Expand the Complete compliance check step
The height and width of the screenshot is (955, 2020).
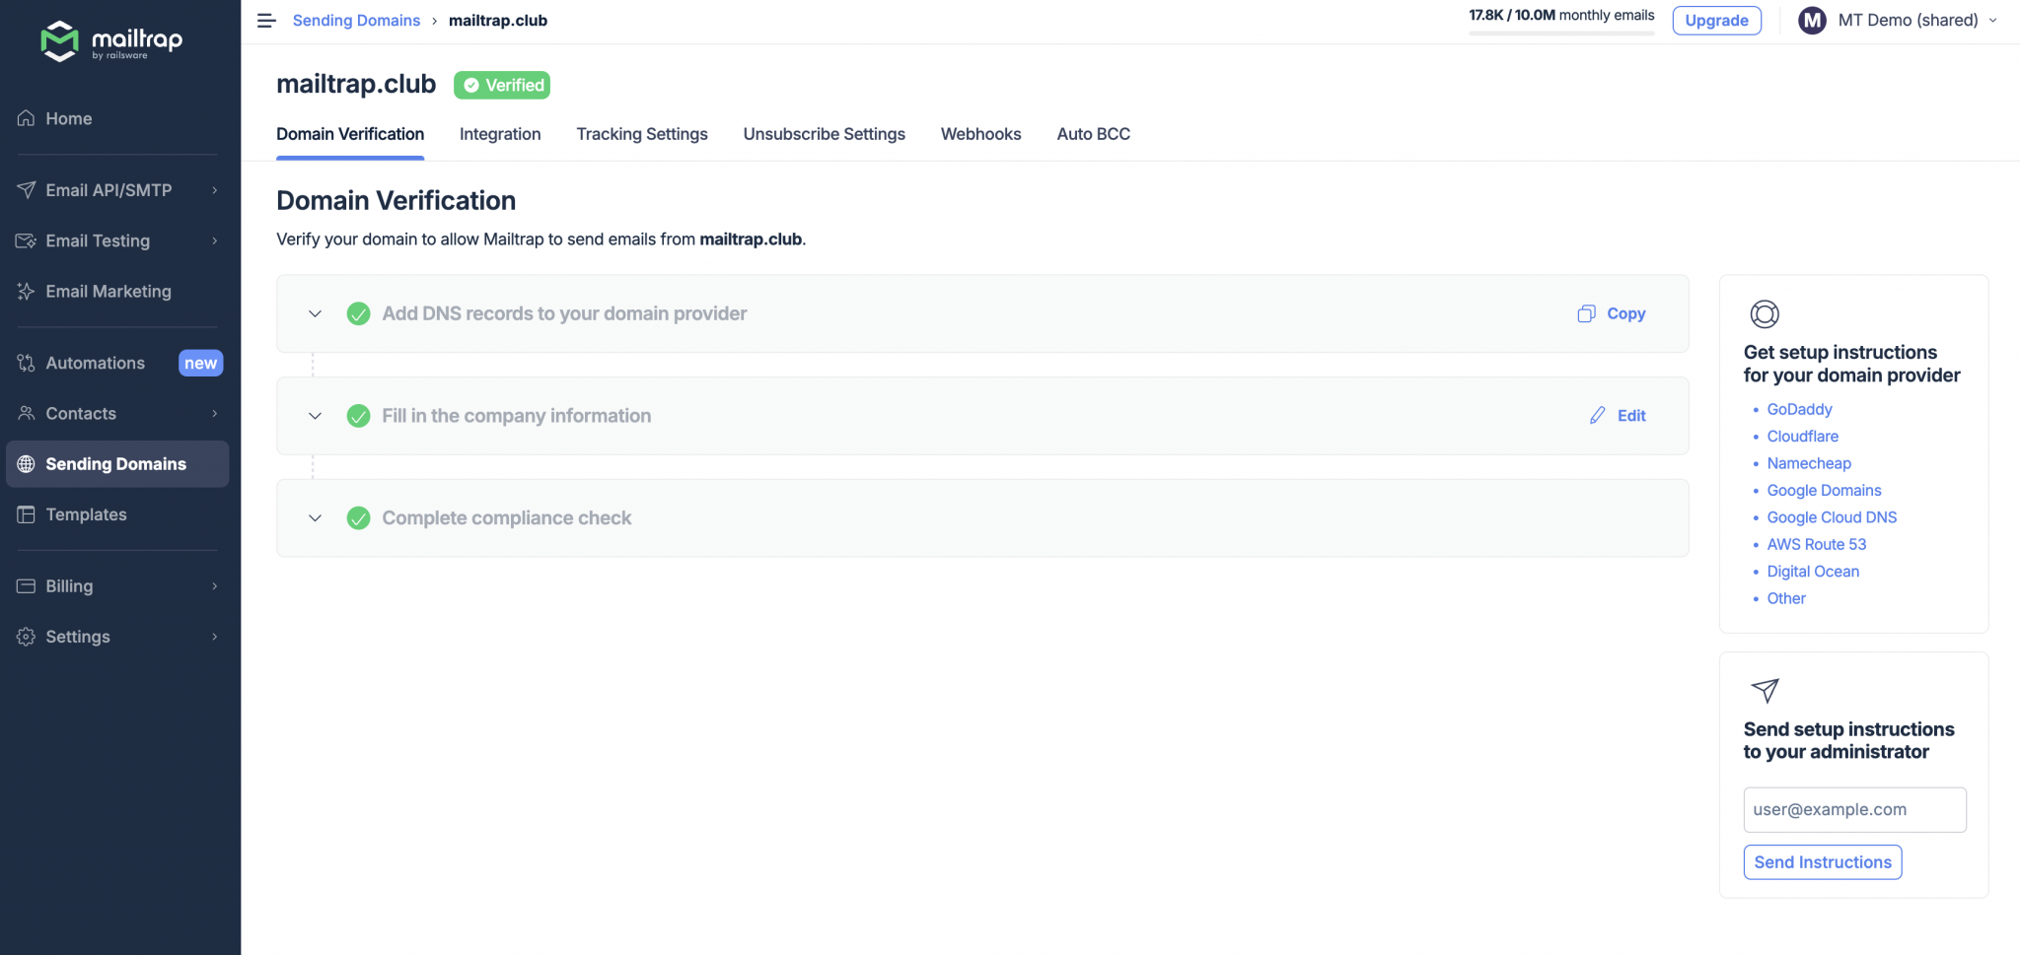click(316, 517)
